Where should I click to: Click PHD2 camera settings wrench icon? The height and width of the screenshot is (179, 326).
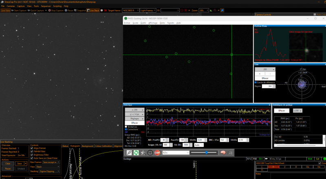(230, 153)
